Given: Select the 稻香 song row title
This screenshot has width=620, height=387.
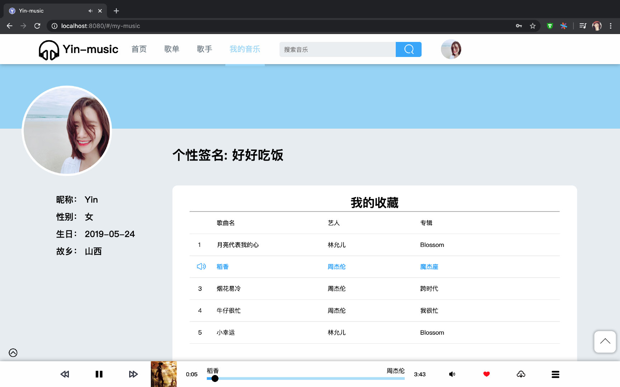Looking at the screenshot, I should point(222,267).
